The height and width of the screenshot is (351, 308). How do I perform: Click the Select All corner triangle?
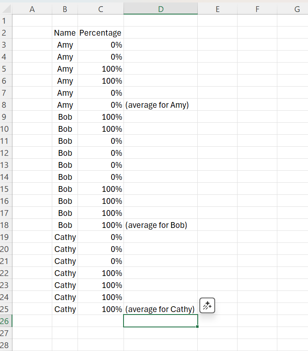pyautogui.click(x=7, y=9)
